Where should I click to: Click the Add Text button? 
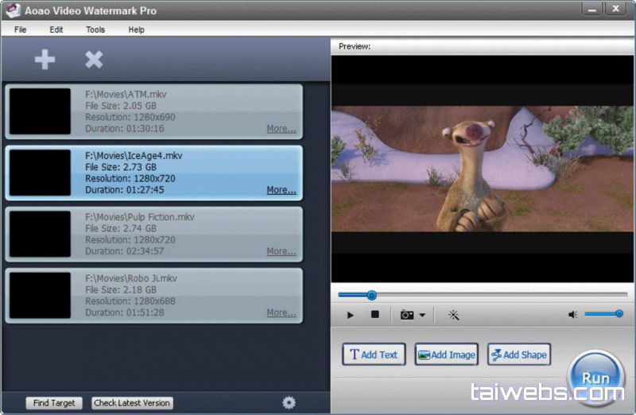(374, 355)
